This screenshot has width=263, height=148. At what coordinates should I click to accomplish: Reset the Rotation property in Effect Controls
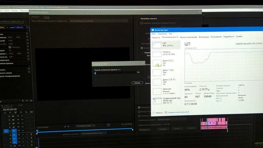(x=28, y=50)
